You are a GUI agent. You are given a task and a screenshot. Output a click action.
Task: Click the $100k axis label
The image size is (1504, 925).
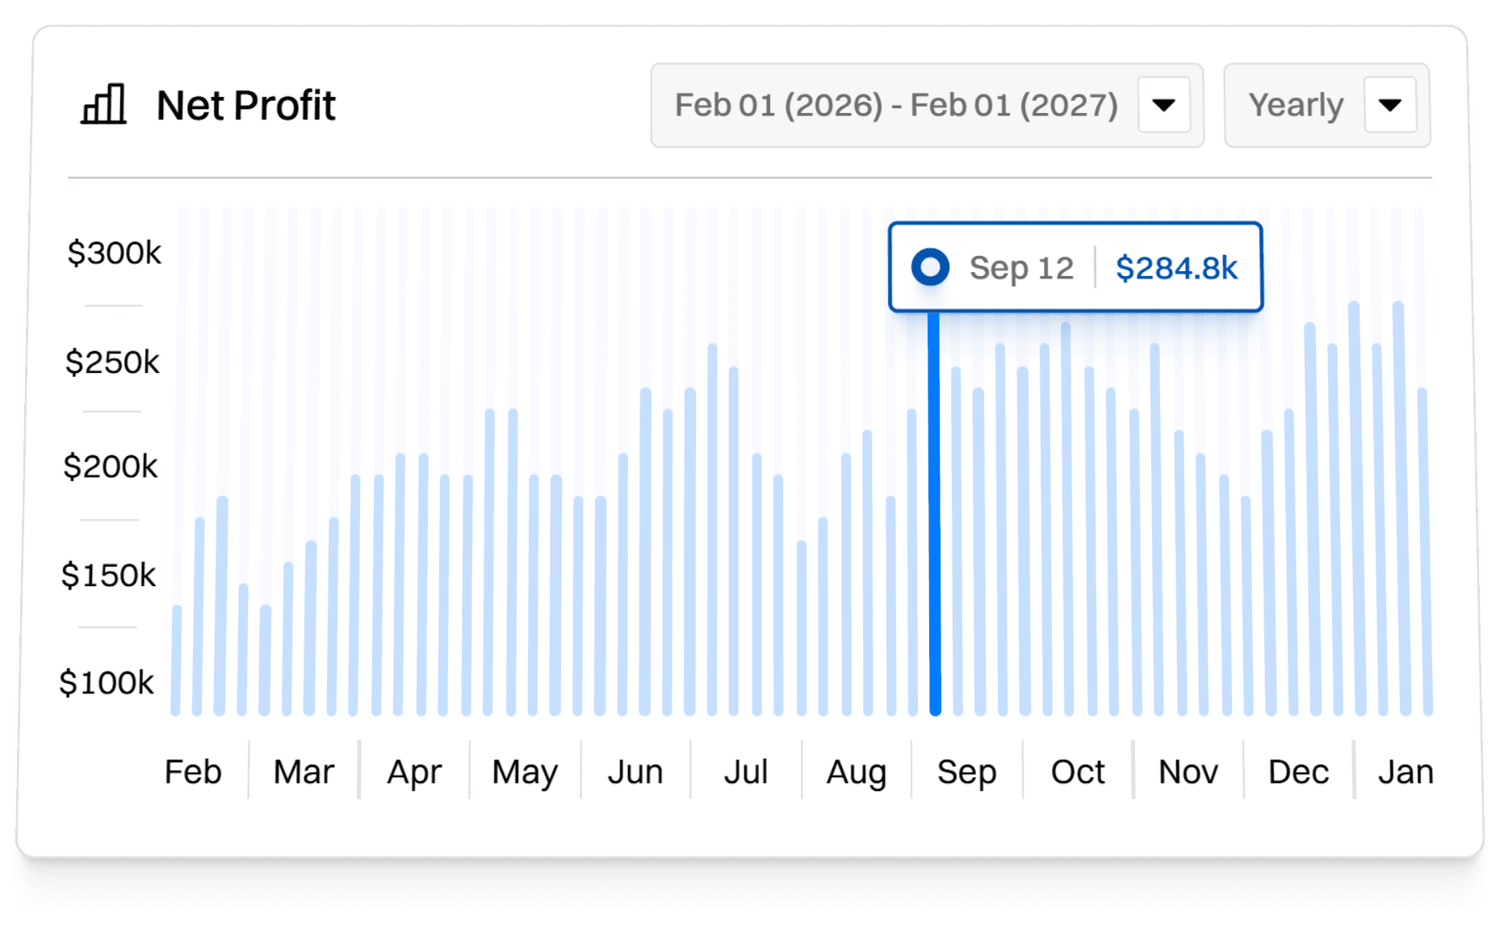[x=111, y=683]
